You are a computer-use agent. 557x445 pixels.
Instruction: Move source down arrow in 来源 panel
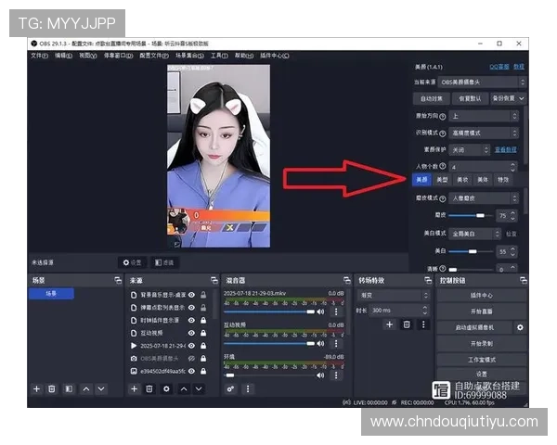click(199, 389)
